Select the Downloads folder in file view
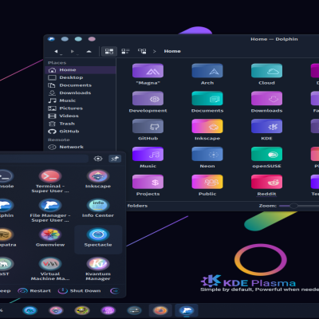The width and height of the screenshot is (319, 319). coord(266,98)
